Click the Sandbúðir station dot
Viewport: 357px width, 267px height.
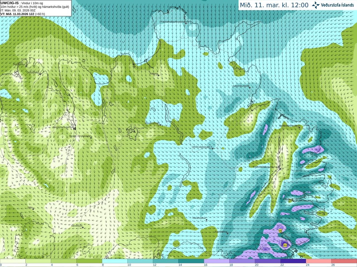[x=83, y=227]
